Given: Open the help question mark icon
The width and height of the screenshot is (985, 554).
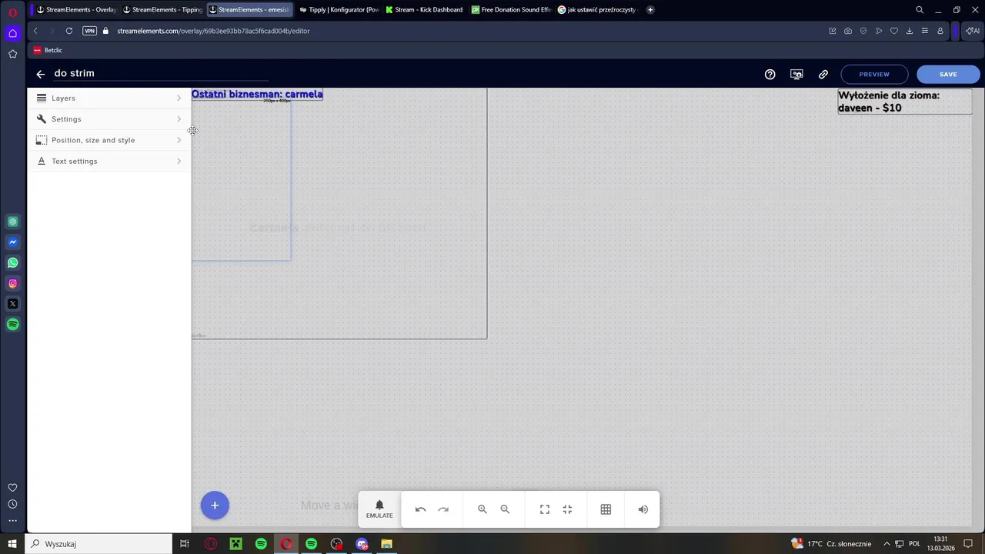Looking at the screenshot, I should 770,75.
